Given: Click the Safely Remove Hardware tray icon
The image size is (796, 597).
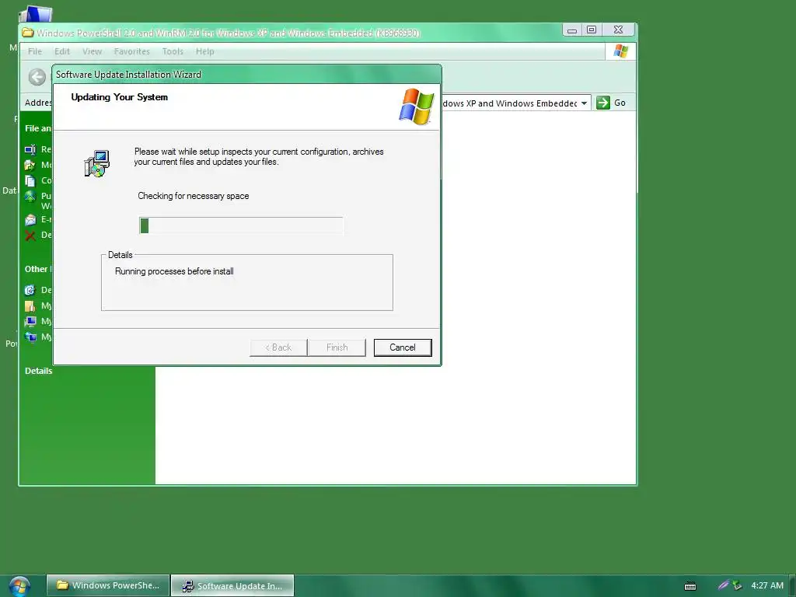Looking at the screenshot, I should pos(737,586).
